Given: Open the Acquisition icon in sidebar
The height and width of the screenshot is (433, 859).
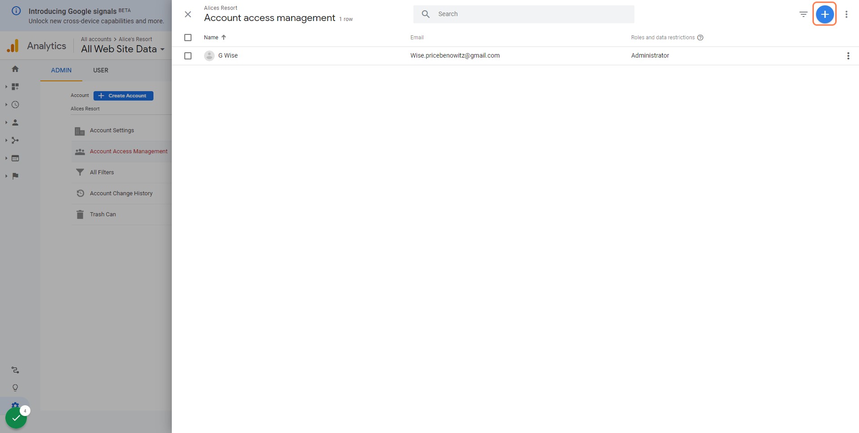Looking at the screenshot, I should pyautogui.click(x=15, y=140).
